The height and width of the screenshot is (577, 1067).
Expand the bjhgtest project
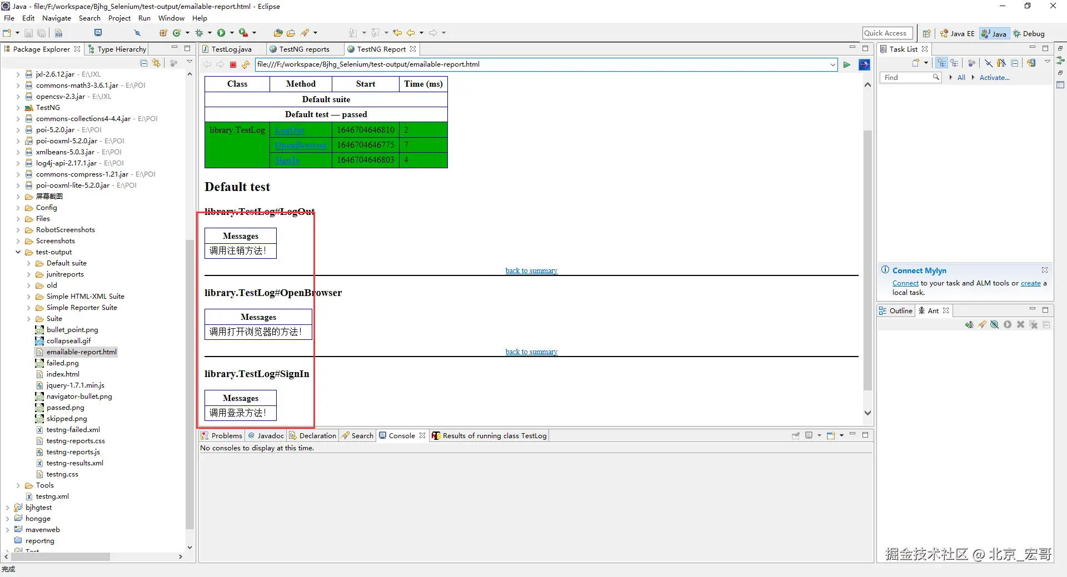[8, 508]
